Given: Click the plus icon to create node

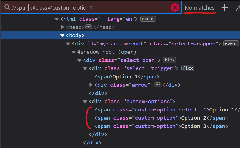Looking at the screenshot, I should pos(225,8).
